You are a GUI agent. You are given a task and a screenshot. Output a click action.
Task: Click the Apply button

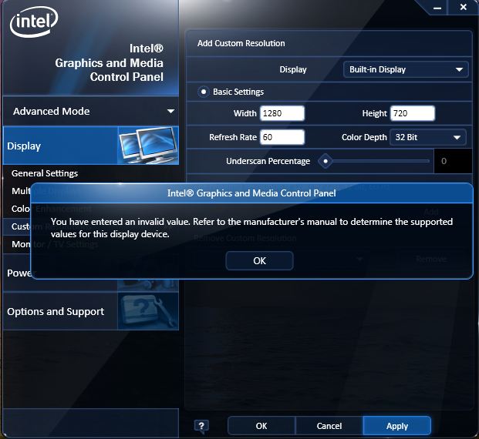tap(396, 426)
